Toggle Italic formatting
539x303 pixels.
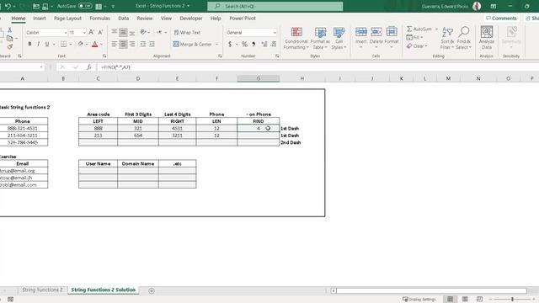[x=38, y=44]
